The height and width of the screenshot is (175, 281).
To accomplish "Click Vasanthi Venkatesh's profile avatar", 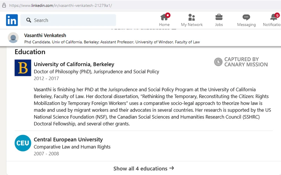I will click(x=13, y=38).
